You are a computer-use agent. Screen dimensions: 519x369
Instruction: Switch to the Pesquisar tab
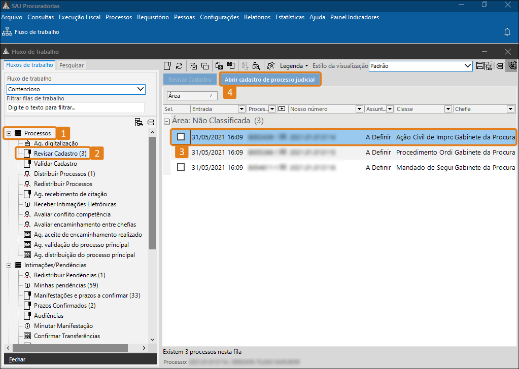tap(72, 65)
